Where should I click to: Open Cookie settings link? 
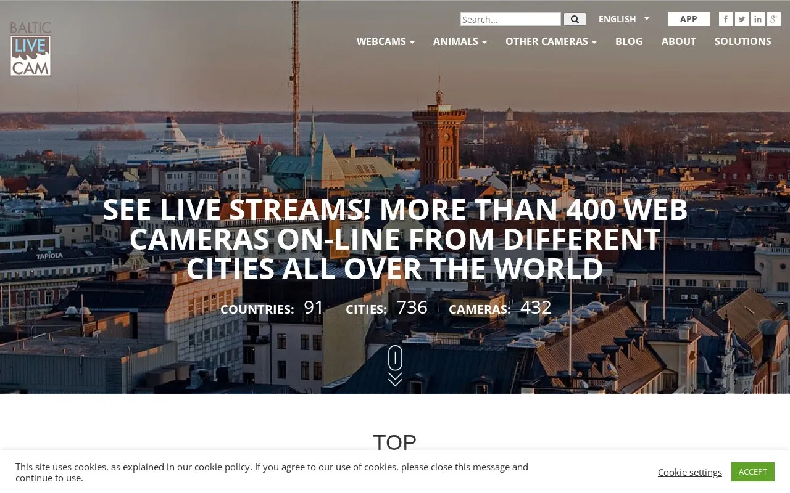point(690,472)
